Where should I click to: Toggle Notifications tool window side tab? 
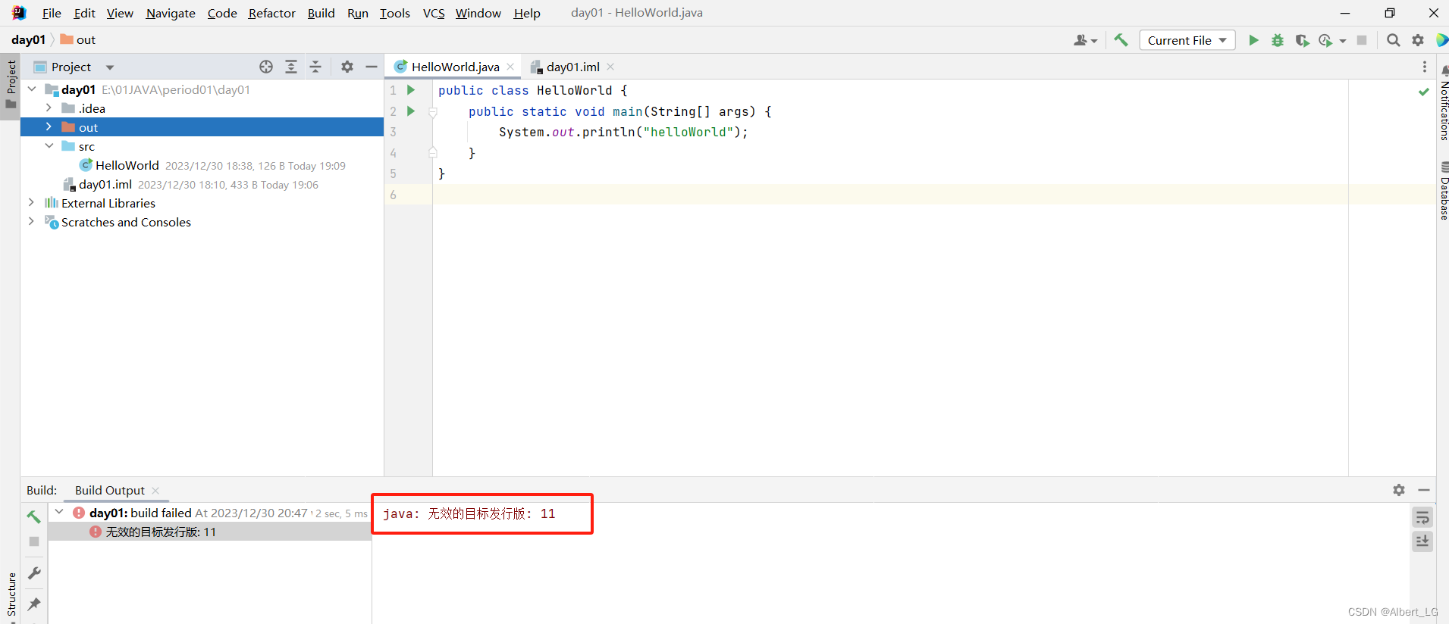tap(1443, 103)
